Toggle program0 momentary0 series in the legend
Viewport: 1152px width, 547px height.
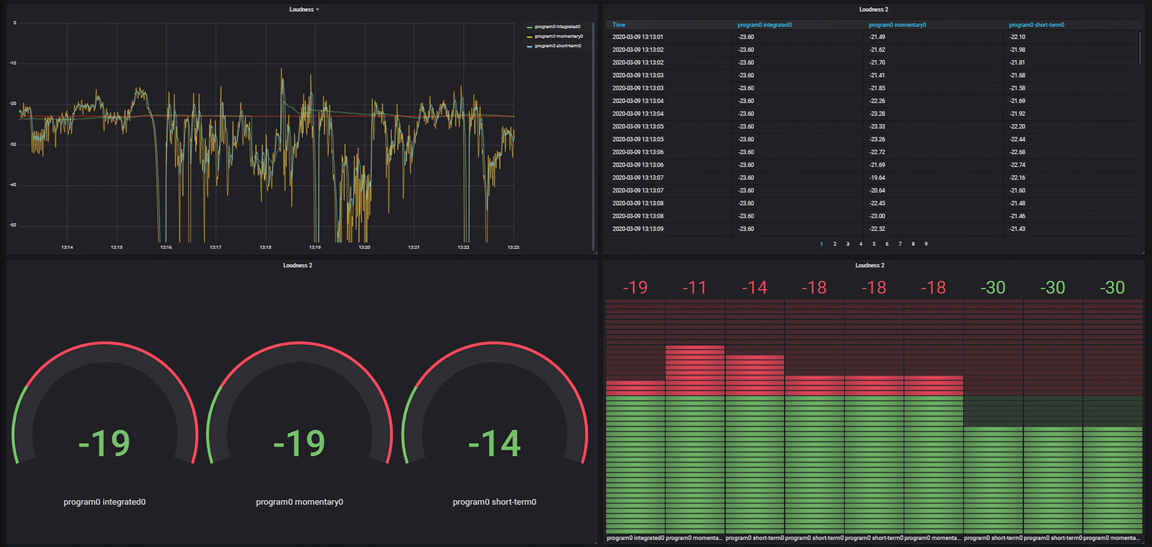coord(558,36)
